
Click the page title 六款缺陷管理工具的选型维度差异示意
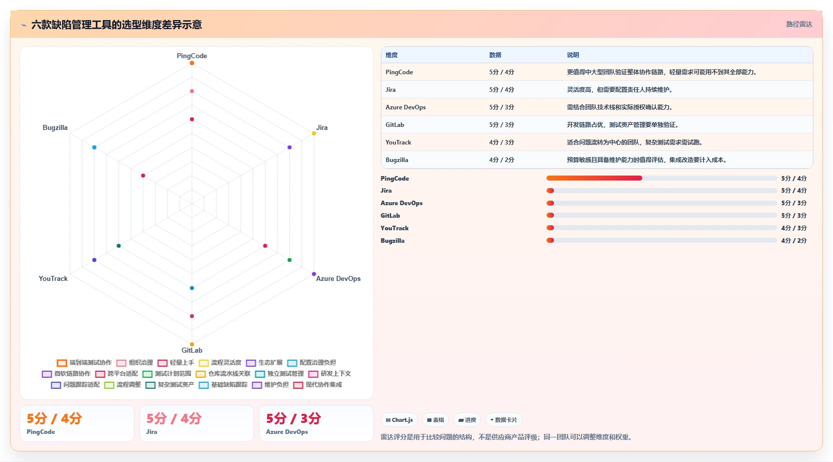click(116, 25)
